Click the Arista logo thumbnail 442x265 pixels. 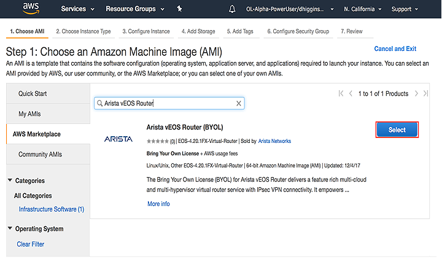[118, 139]
